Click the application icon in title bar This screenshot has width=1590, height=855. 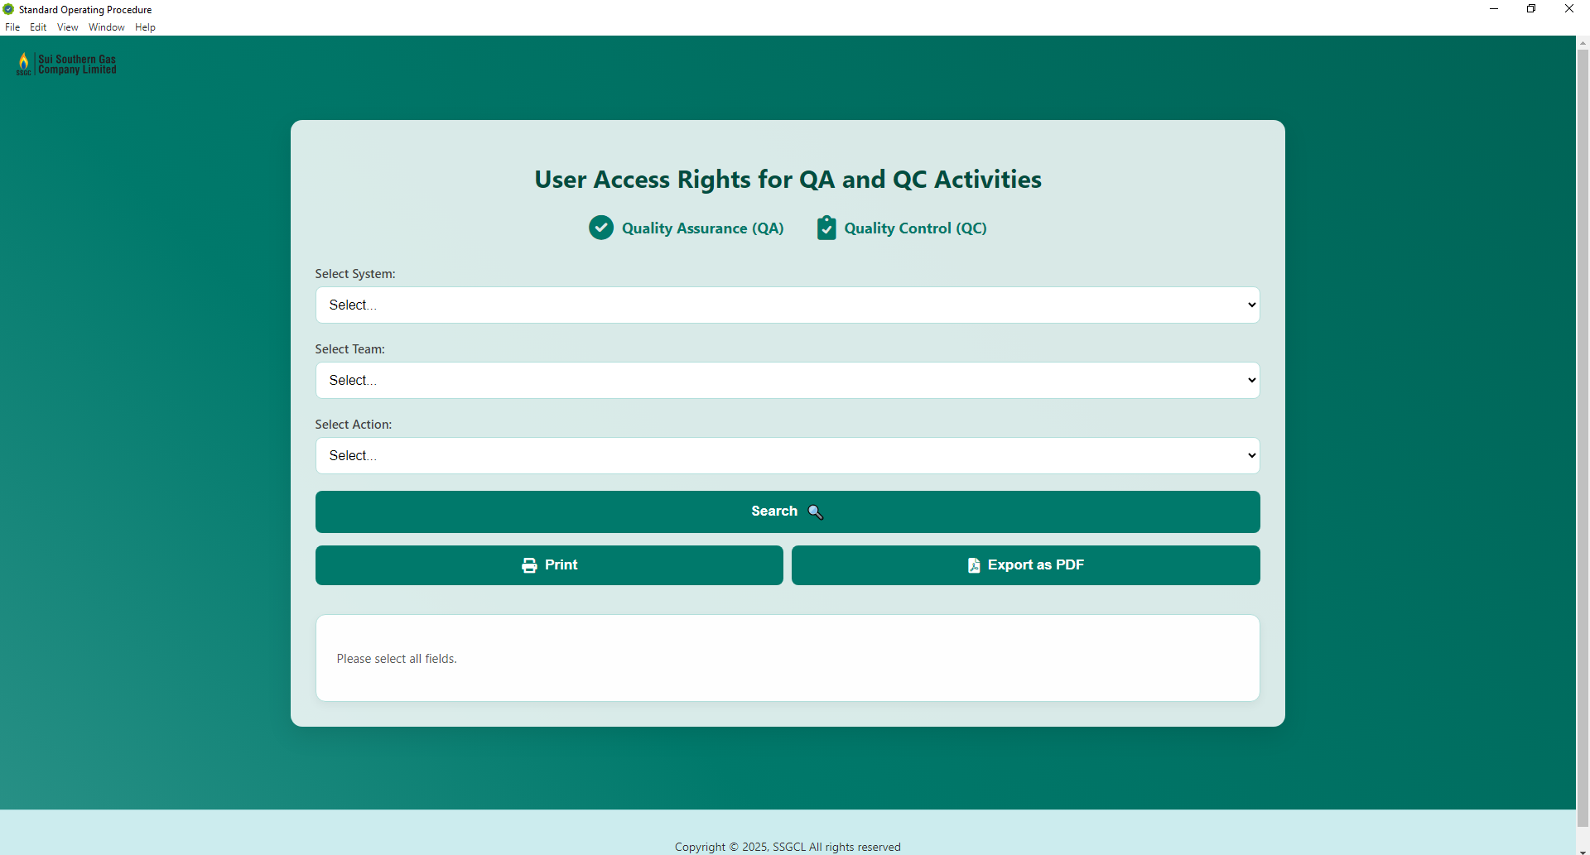pyautogui.click(x=8, y=9)
